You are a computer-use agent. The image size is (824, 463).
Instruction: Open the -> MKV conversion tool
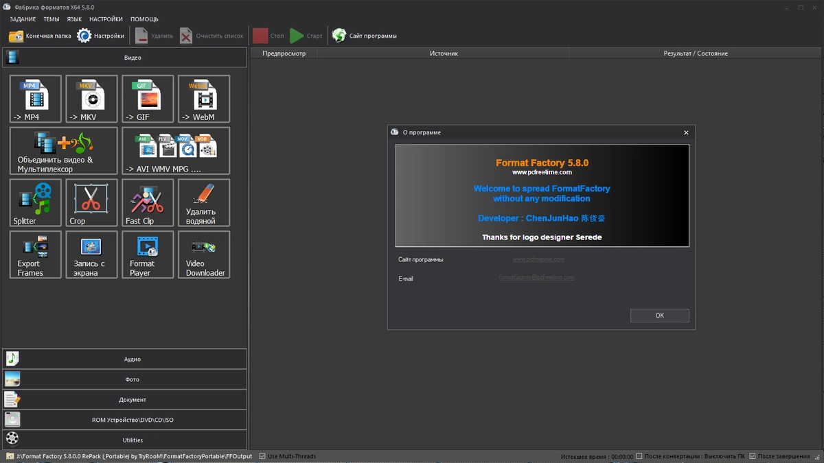[x=91, y=99]
